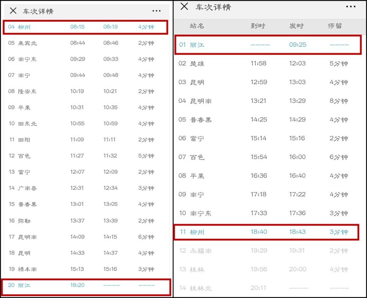Viewport: 367px width, 298px height.
Task: Click the 发时 column header
Action: click(297, 26)
